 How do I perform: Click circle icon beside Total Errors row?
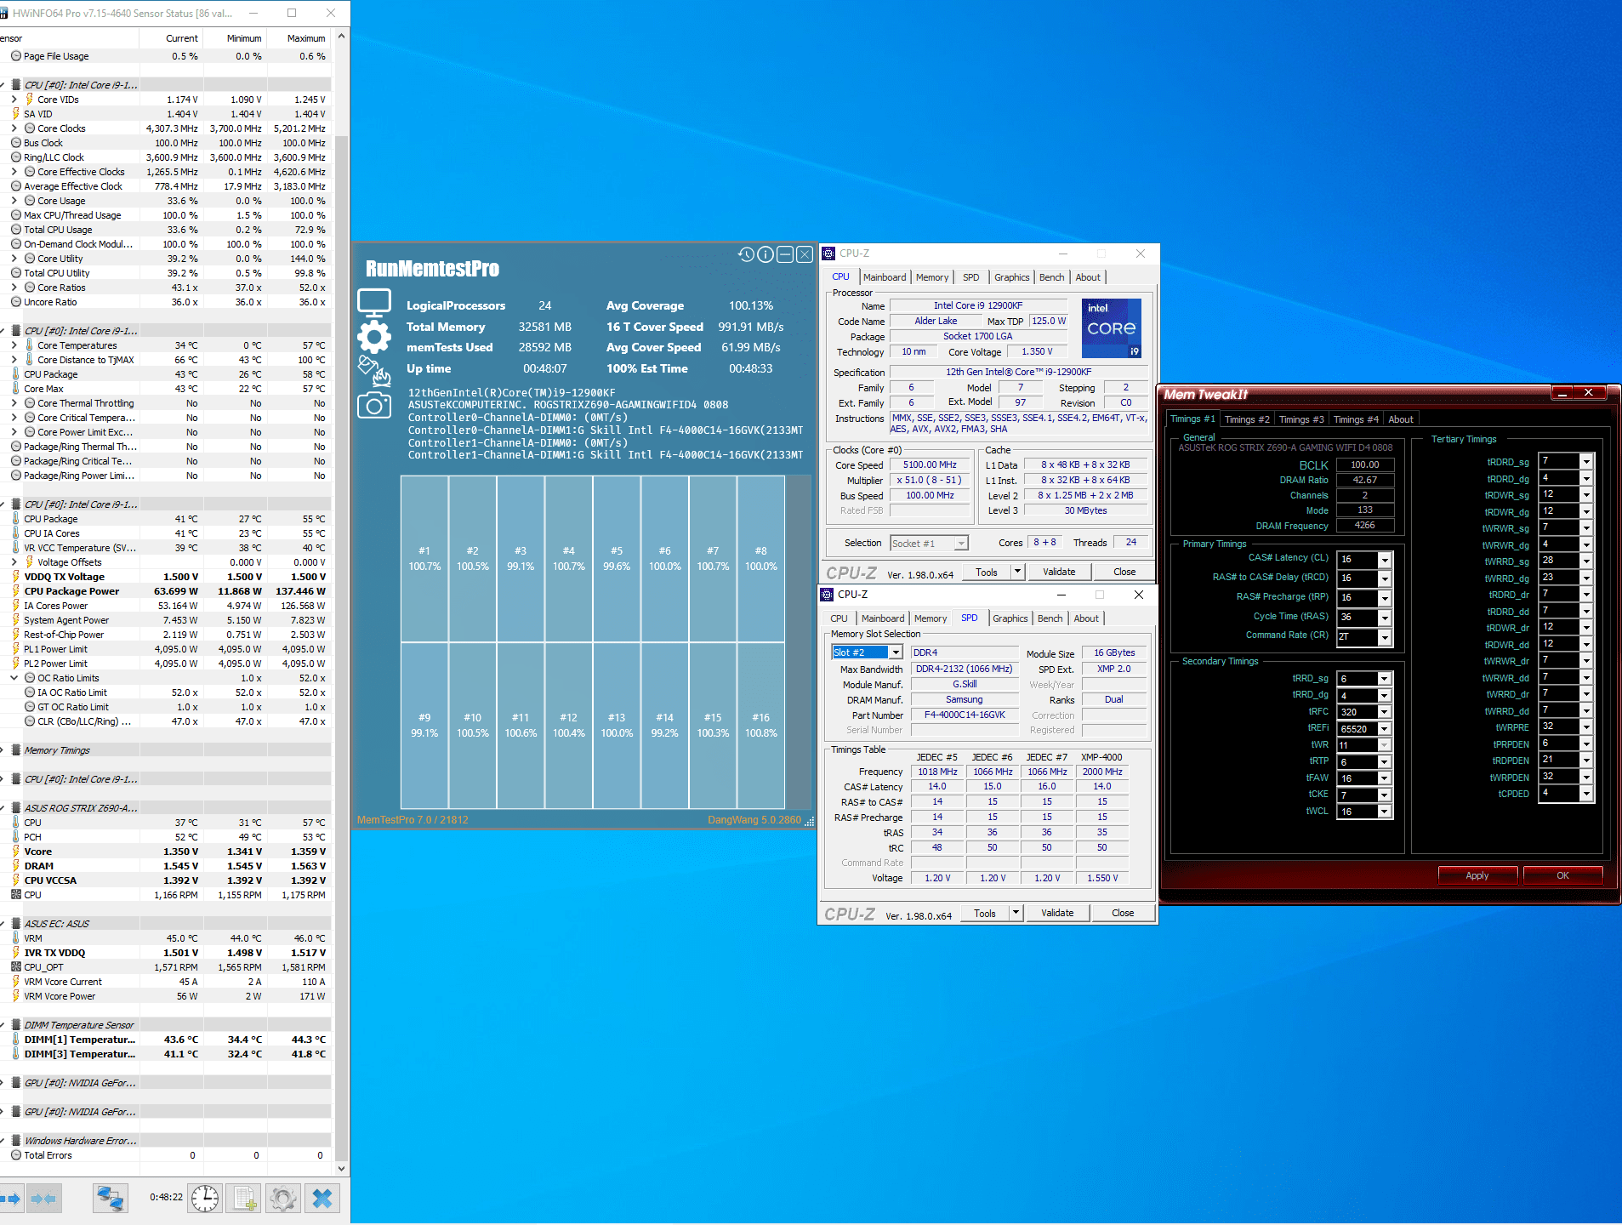point(15,1155)
